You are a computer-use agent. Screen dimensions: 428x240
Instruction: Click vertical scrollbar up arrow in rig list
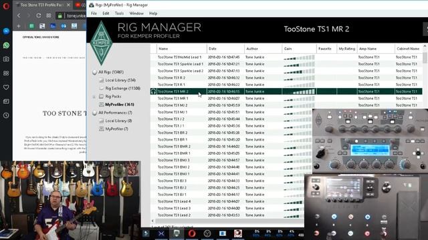pos(425,46)
